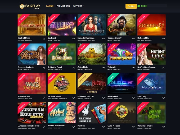This screenshot has height=135, width=180.
Task: Open the Cashier button
Action: point(131,6)
